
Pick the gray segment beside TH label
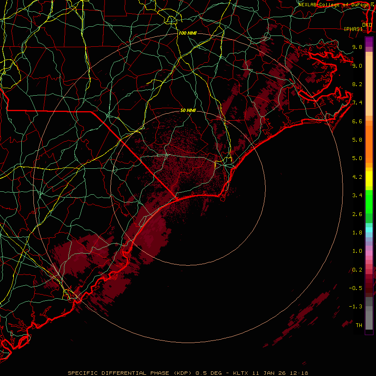tap(369, 320)
